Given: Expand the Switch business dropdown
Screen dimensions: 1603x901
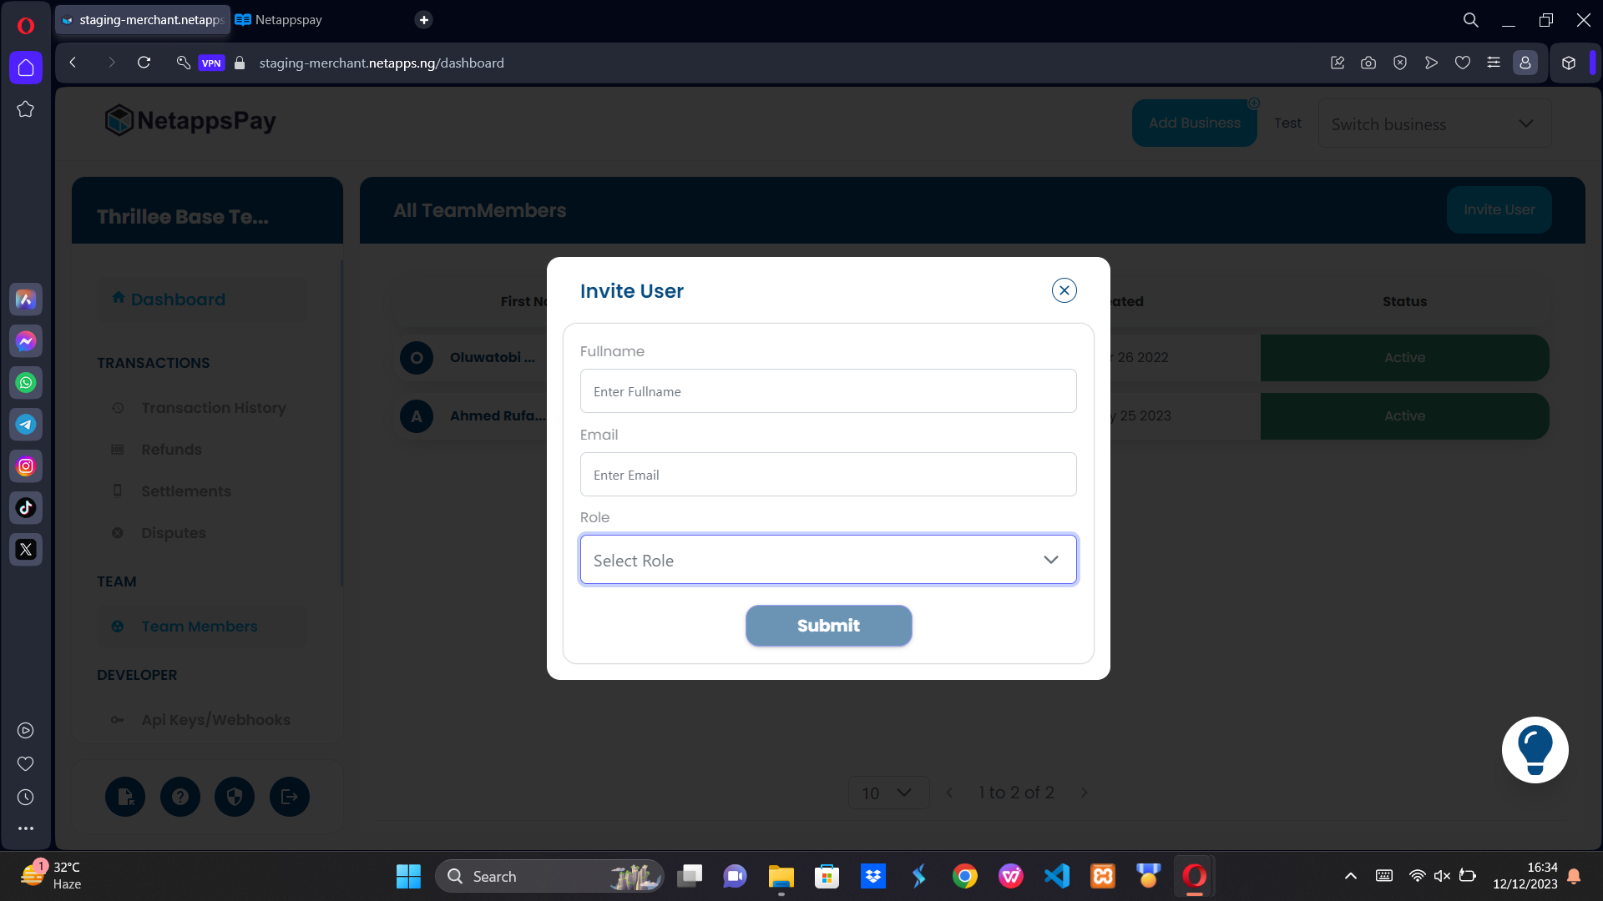Looking at the screenshot, I should pyautogui.click(x=1434, y=123).
